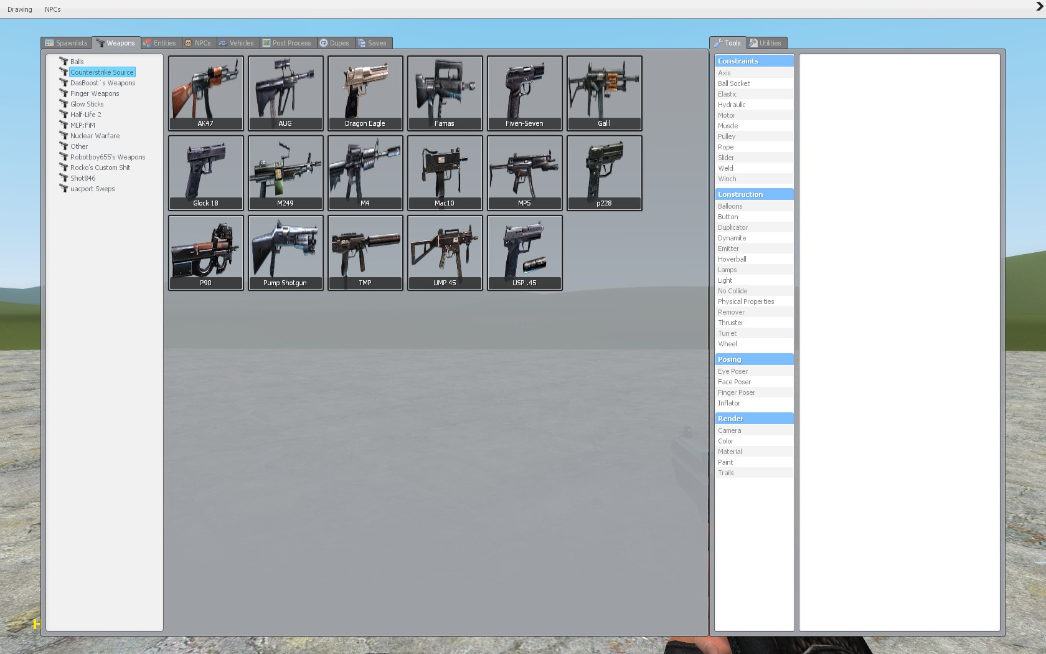Choose the Balloons tool
Screen dimensions: 1046x654
coord(754,206)
